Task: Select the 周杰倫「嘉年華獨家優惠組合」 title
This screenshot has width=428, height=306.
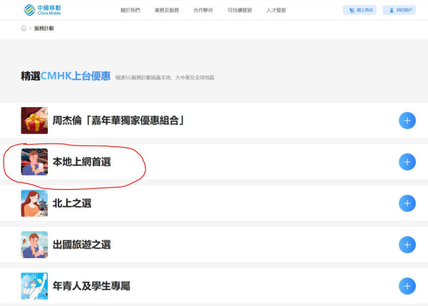Action: (x=118, y=121)
